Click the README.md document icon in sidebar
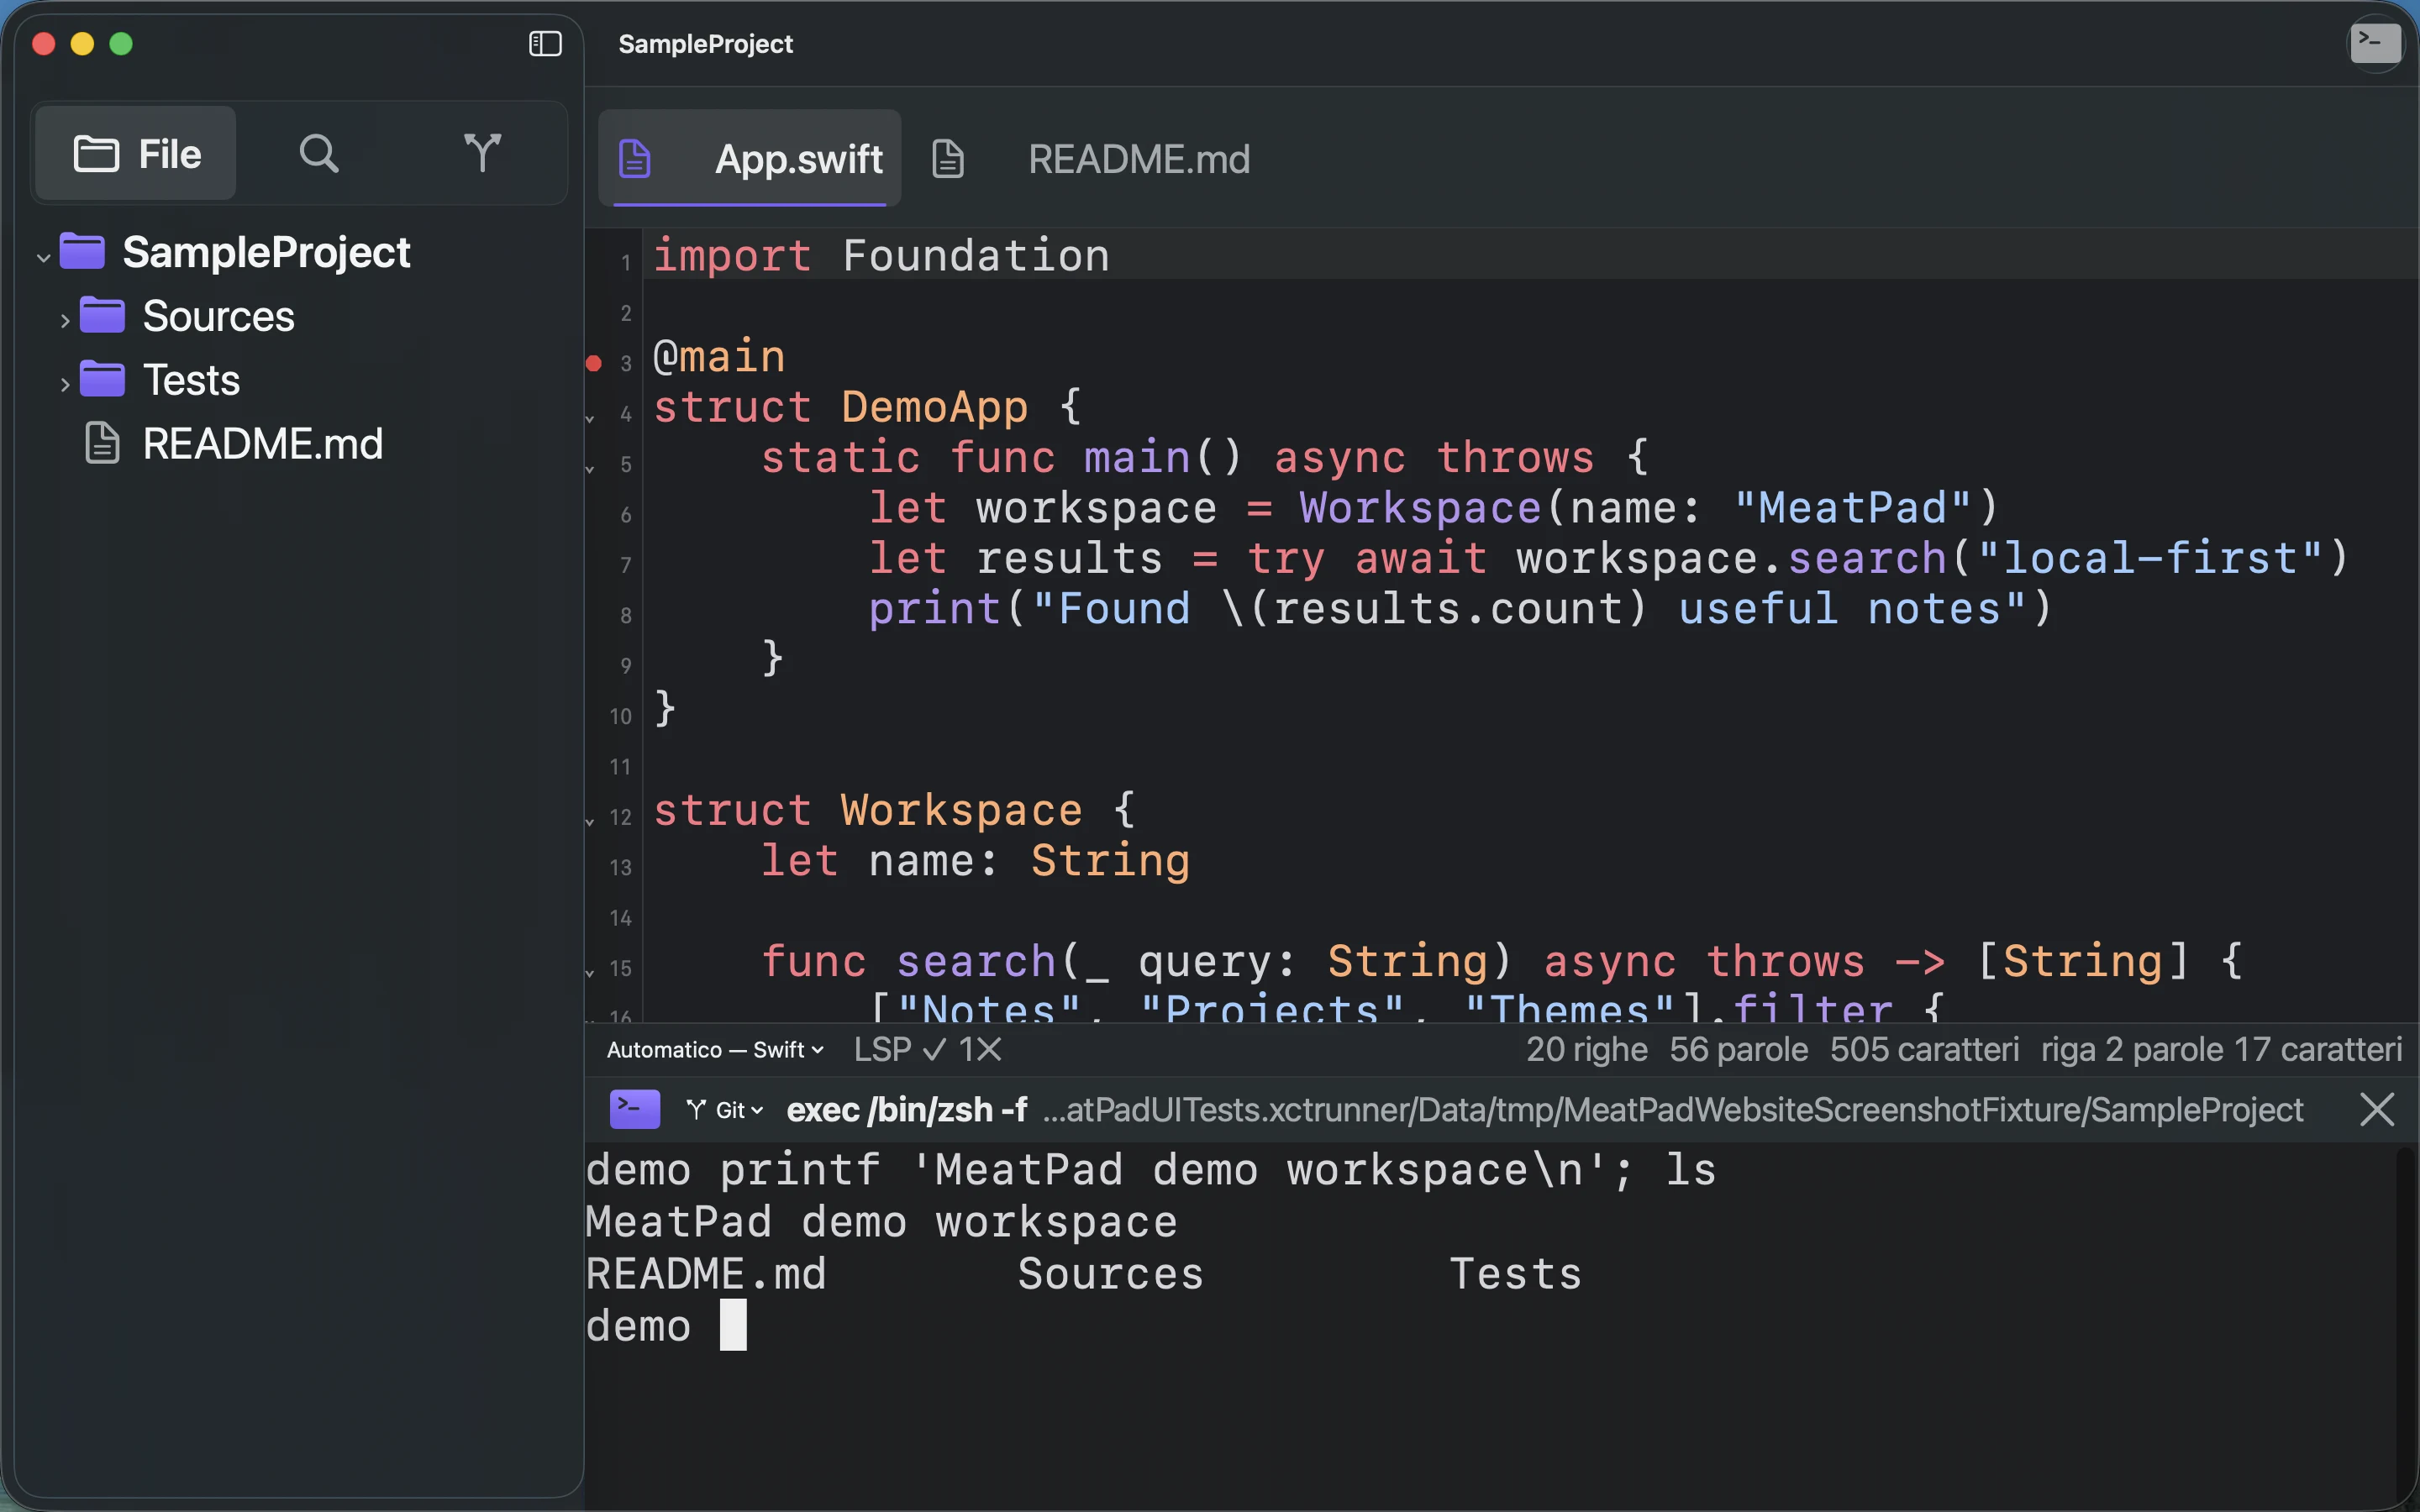This screenshot has width=2420, height=1512. pos(102,443)
